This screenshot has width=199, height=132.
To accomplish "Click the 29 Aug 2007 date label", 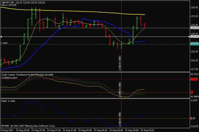I will pyautogui.click(x=7, y=130).
